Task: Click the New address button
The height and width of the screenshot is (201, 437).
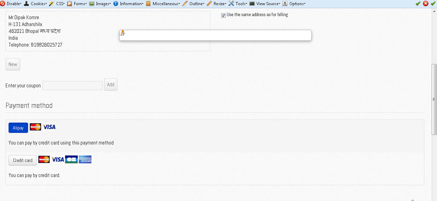Action: pos(13,64)
